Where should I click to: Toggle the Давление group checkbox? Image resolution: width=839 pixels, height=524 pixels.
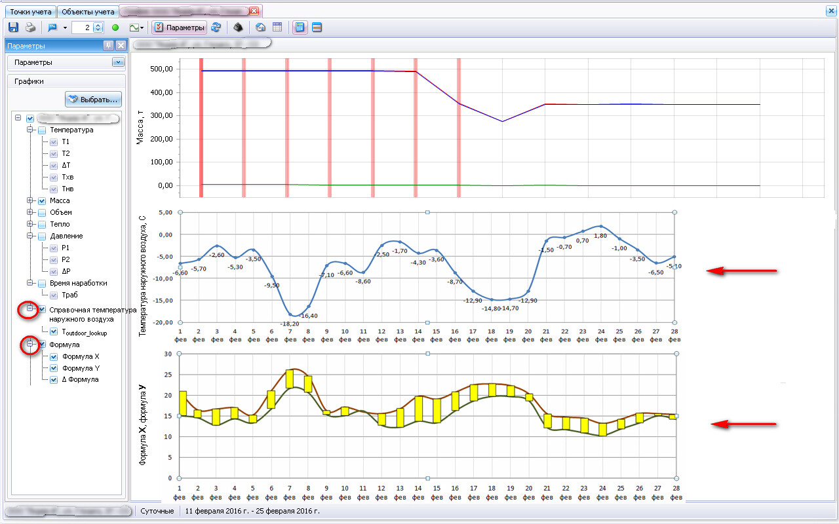[42, 236]
